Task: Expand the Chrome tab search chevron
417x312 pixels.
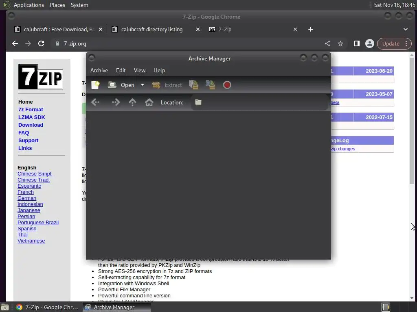Action: click(x=406, y=29)
